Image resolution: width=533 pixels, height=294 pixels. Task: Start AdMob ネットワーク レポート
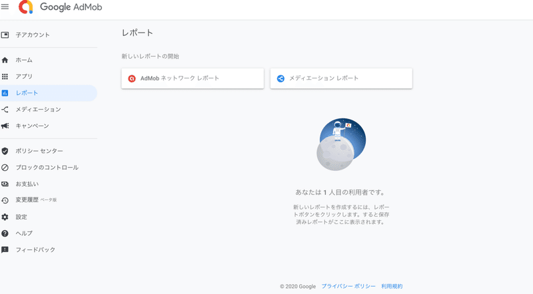click(x=193, y=78)
